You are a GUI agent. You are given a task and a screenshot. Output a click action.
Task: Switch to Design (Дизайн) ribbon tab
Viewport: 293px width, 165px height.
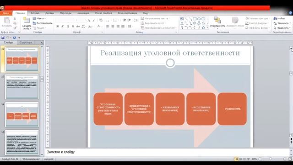(x=50, y=13)
